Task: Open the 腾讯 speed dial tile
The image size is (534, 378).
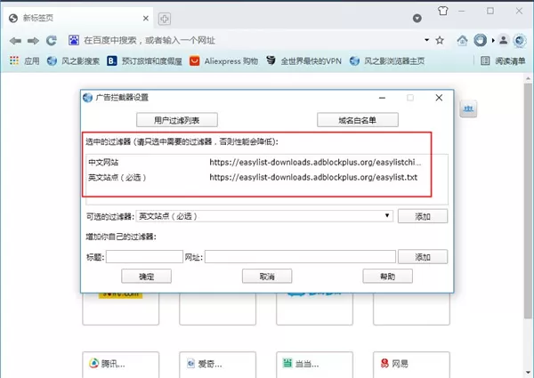Action: coord(120,365)
